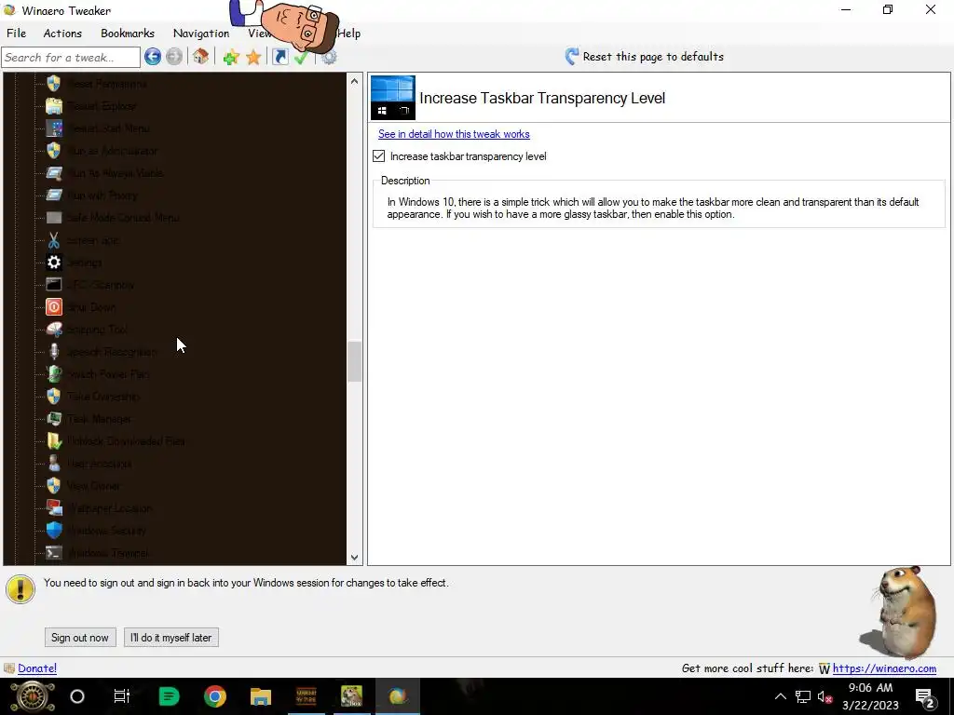Screen dimensions: 954x715
Task: Select the Snipping Tool tree icon
Action: 54,330
